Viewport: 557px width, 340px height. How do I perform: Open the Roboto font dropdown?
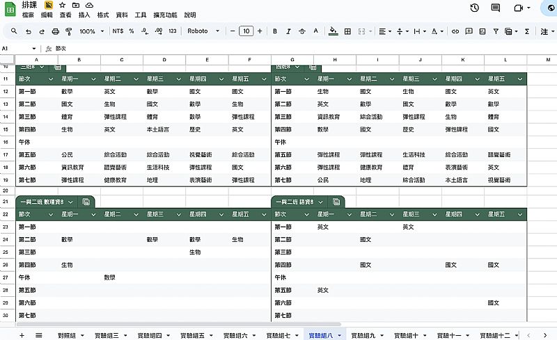[203, 31]
